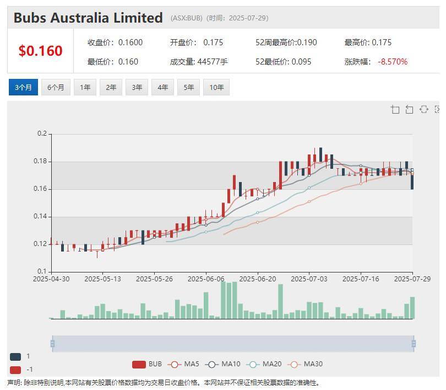Click the right handle of the data zoom slider

point(414,344)
